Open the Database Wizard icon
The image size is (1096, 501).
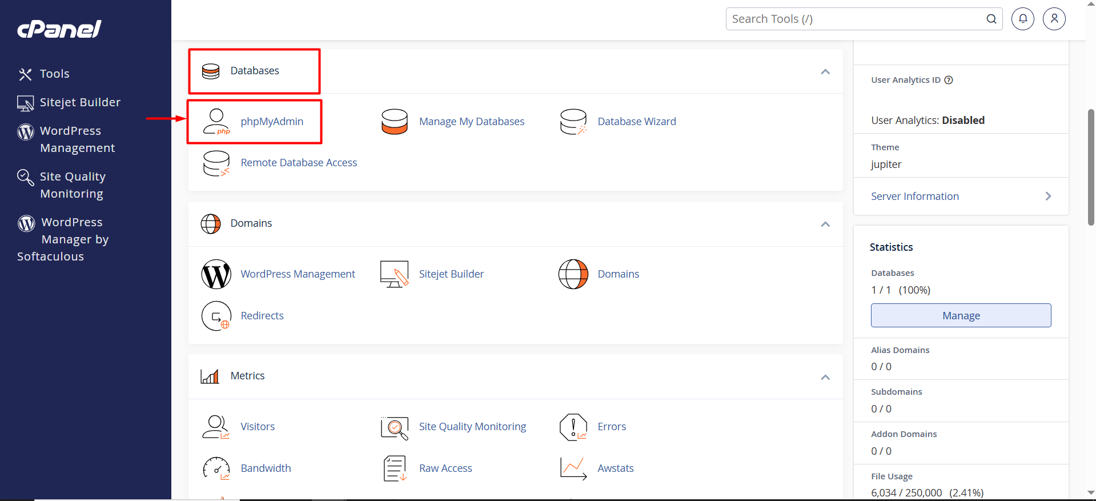[573, 122]
